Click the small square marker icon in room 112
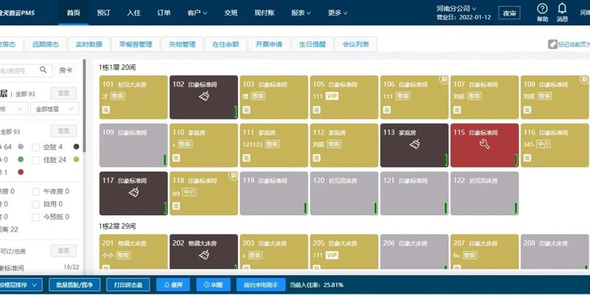 pyautogui.click(x=316, y=158)
